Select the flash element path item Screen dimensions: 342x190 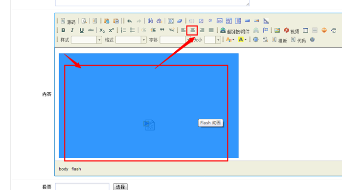tap(76, 169)
